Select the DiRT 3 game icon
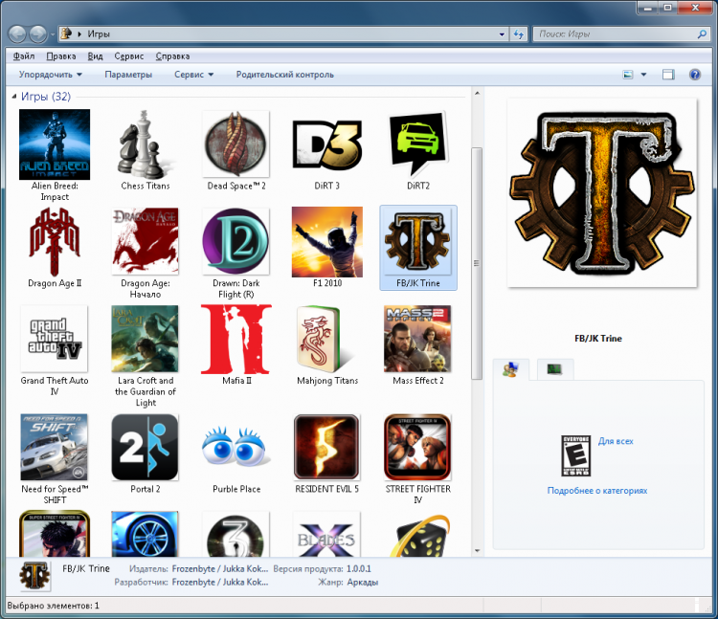This screenshot has width=718, height=619. coord(327,144)
